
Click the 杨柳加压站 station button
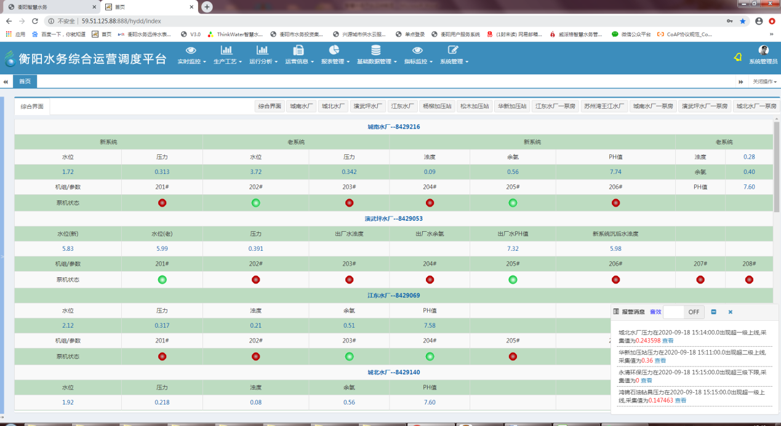[436, 106]
